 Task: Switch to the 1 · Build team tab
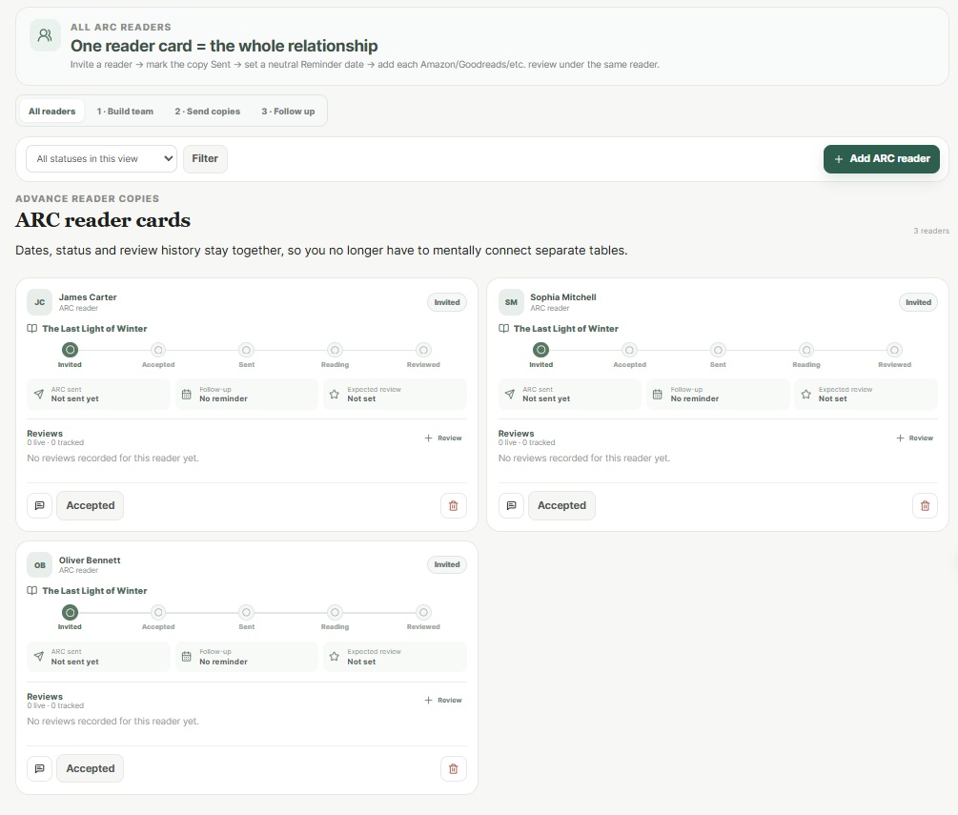(125, 112)
